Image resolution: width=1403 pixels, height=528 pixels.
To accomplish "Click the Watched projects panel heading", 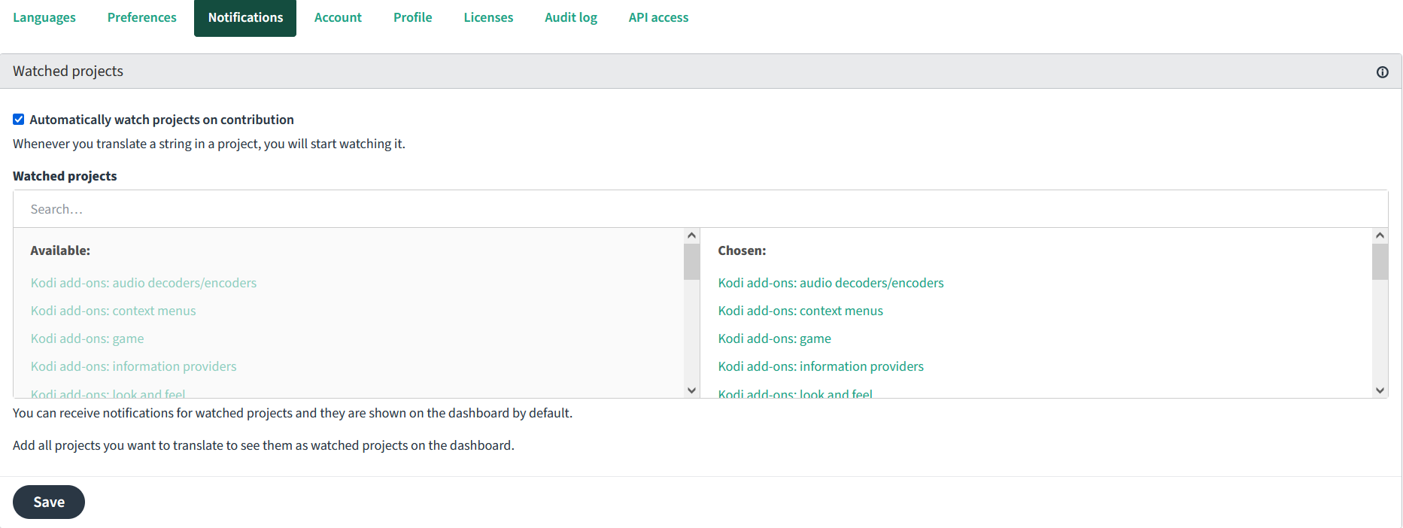I will (x=68, y=71).
